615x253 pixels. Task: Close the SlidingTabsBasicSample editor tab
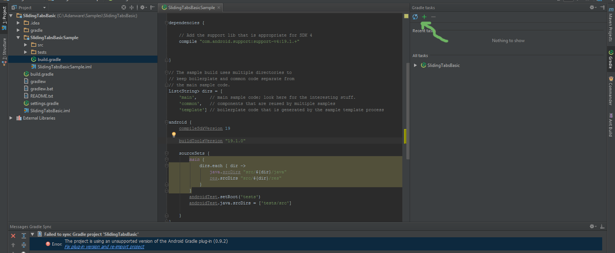point(219,7)
